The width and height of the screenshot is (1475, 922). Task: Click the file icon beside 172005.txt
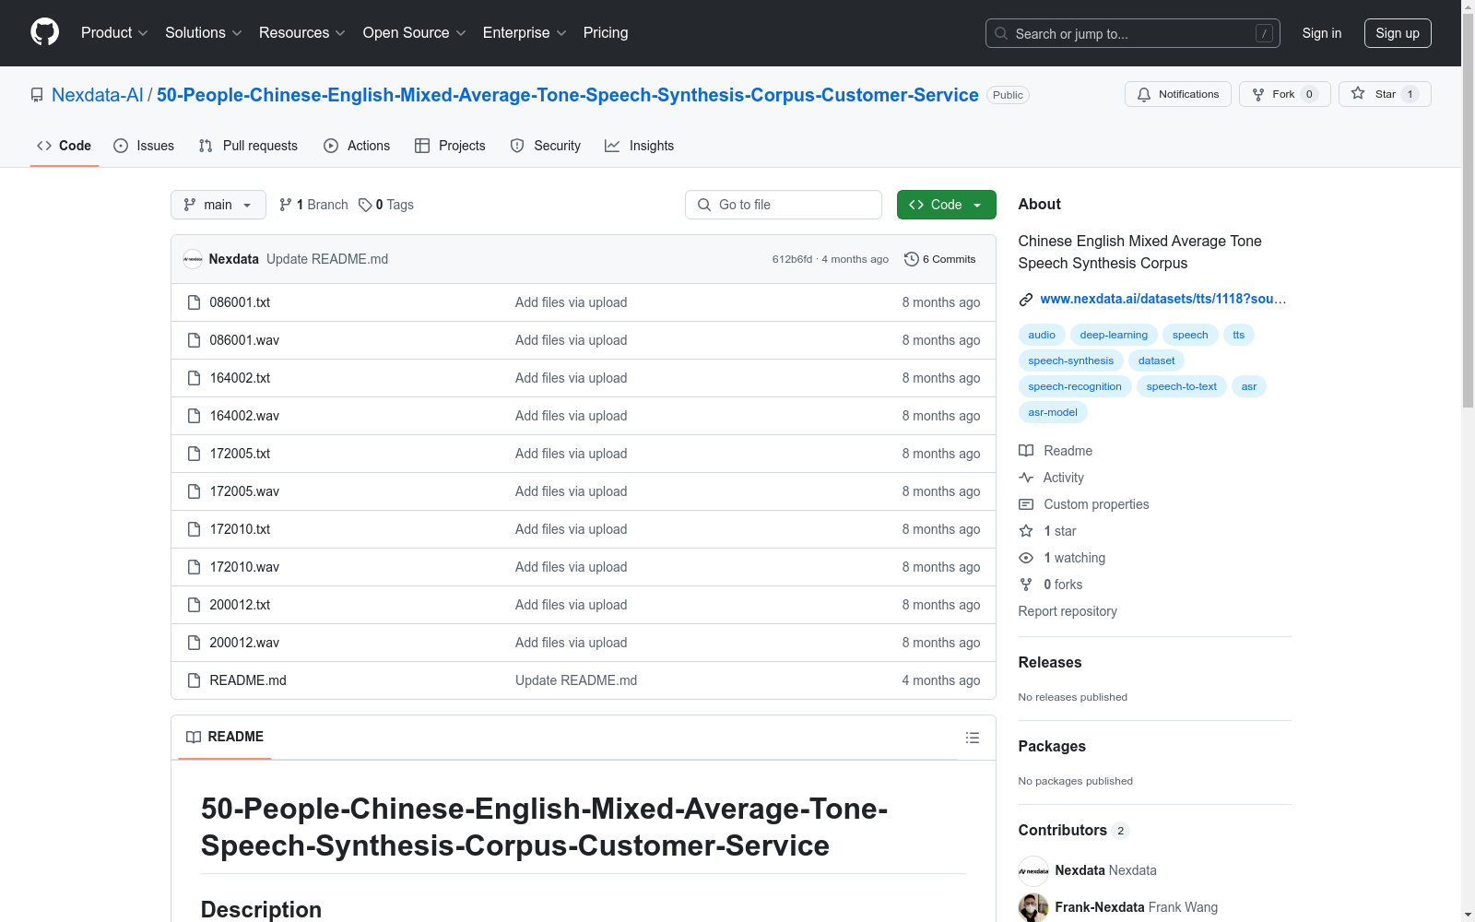pos(194,454)
